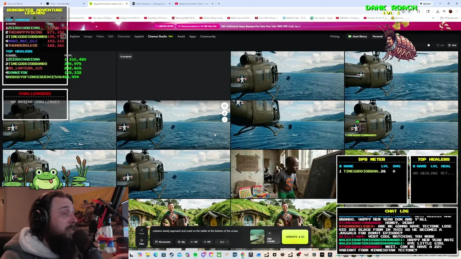
Task: Toggle the second Off option beside sound
Action: click(x=207, y=242)
